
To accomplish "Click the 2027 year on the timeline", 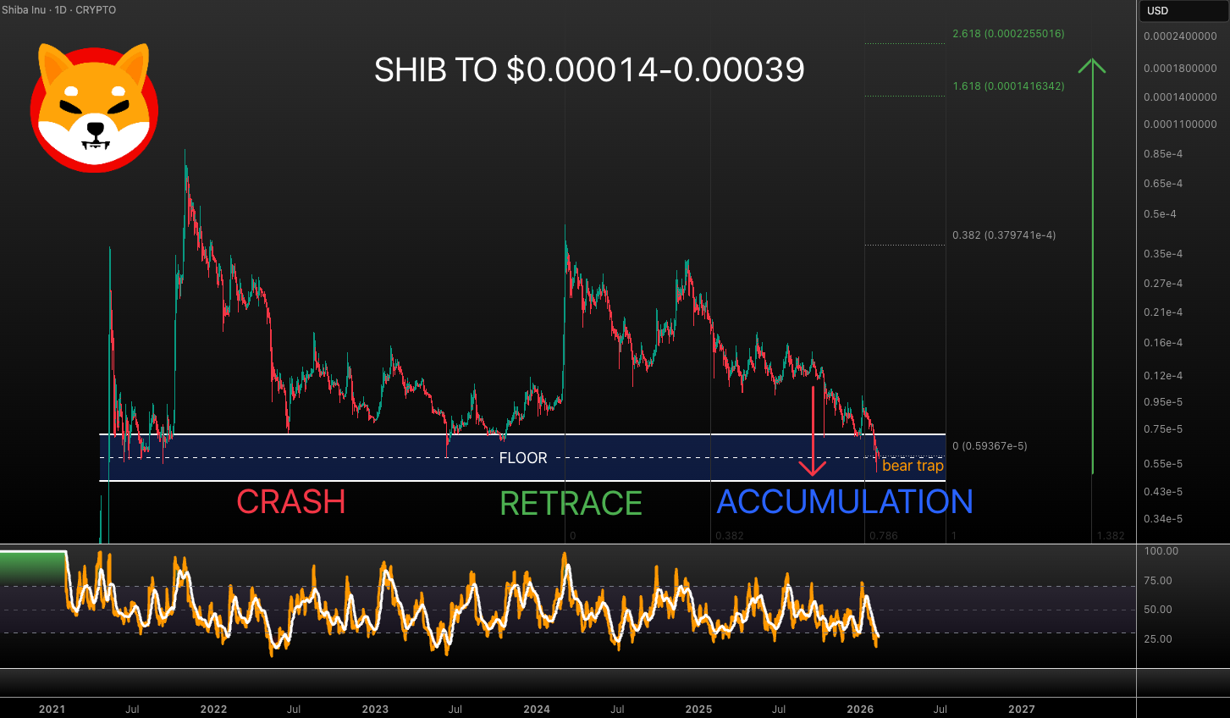I will [1021, 709].
